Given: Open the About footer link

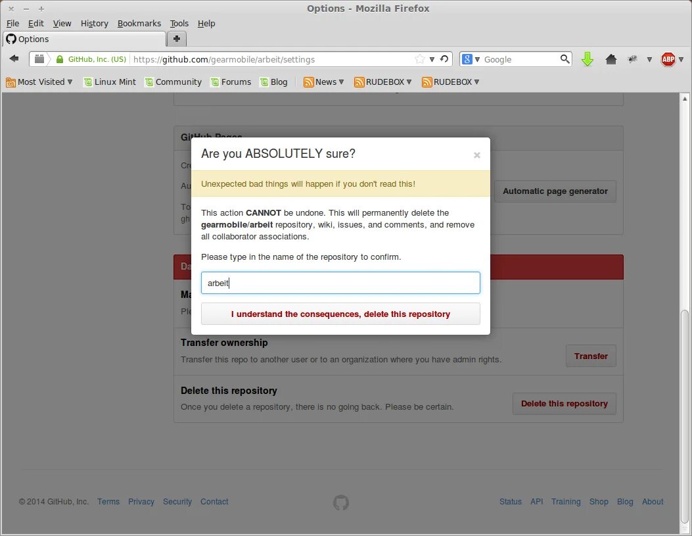Looking at the screenshot, I should [x=653, y=502].
